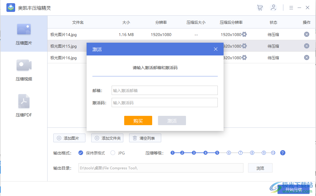Click the 文件名 column header

78,22
